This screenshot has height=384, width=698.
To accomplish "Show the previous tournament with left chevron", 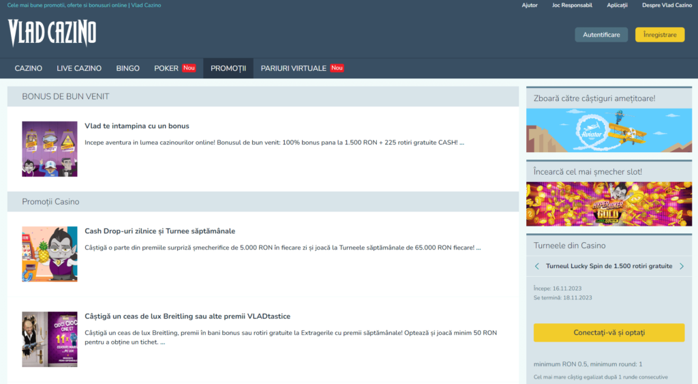I will [x=537, y=266].
